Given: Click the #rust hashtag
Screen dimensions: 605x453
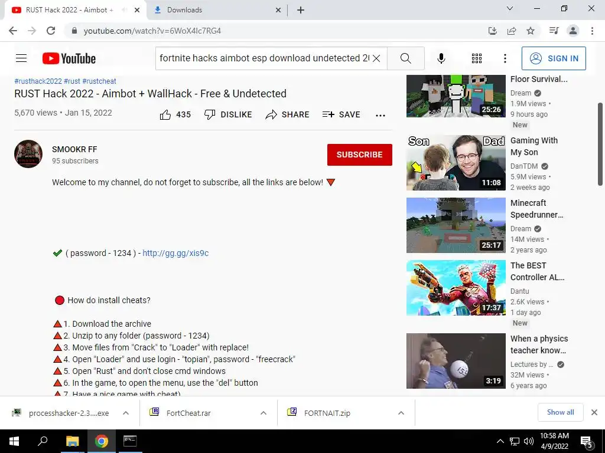Looking at the screenshot, I should pos(72,81).
